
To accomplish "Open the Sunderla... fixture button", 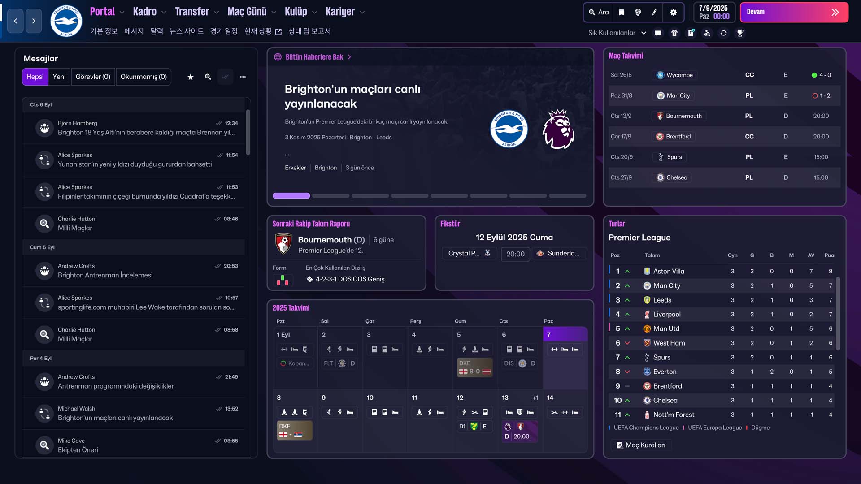I will [x=559, y=253].
